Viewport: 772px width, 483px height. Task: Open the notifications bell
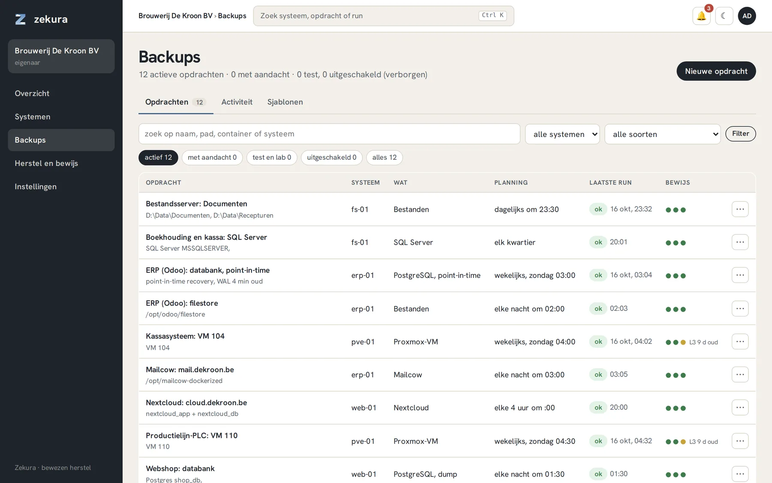[701, 16]
